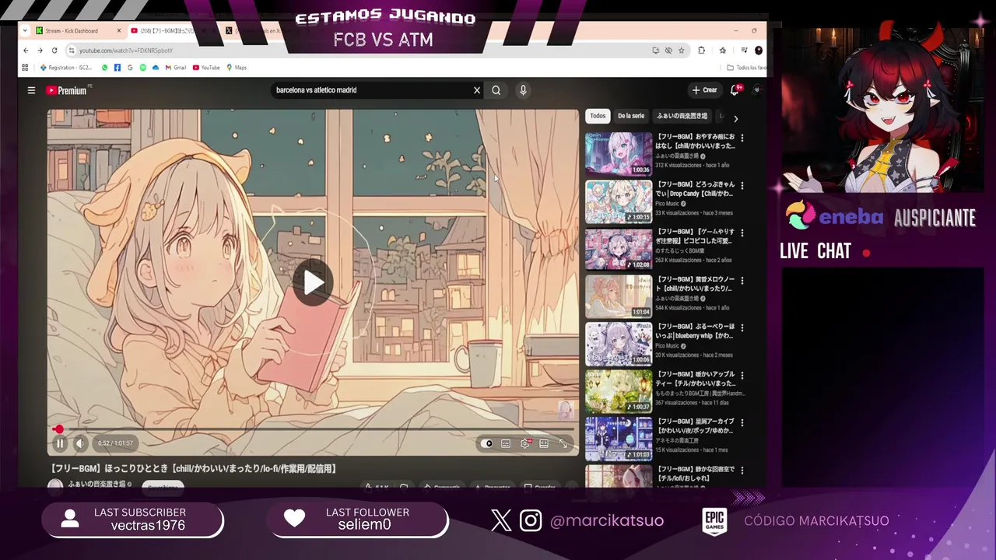This screenshot has width=996, height=560.
Task: Seek on the video progress bar
Action: coord(313,429)
